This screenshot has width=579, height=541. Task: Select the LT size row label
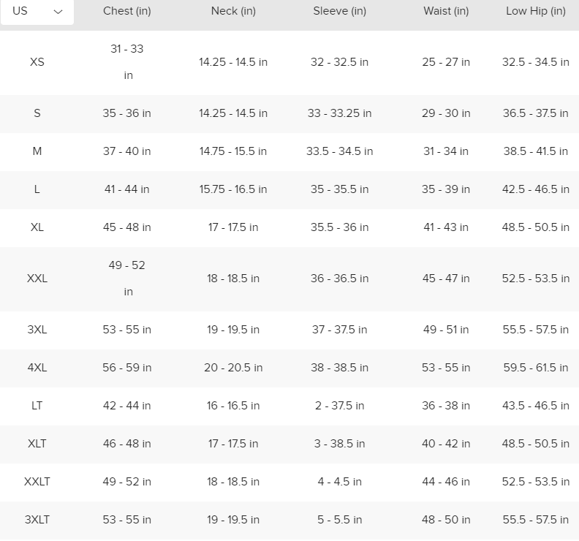[x=37, y=406]
